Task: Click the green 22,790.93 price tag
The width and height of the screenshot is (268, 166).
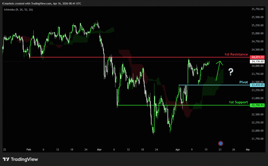Action: pyautogui.click(x=257, y=105)
